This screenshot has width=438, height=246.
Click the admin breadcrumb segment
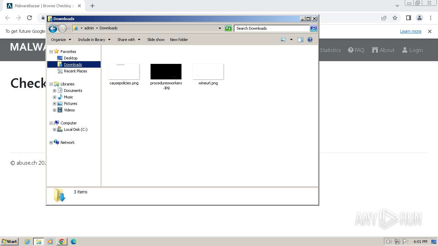click(x=89, y=28)
